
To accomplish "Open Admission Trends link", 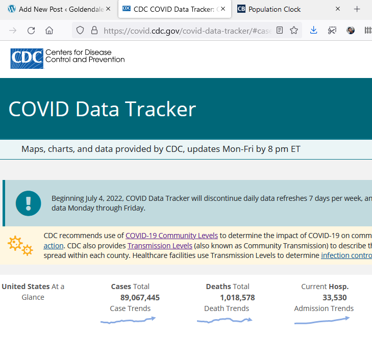I will pyautogui.click(x=324, y=308).
